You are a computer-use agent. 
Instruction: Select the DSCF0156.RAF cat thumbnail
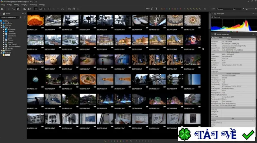(53, 60)
